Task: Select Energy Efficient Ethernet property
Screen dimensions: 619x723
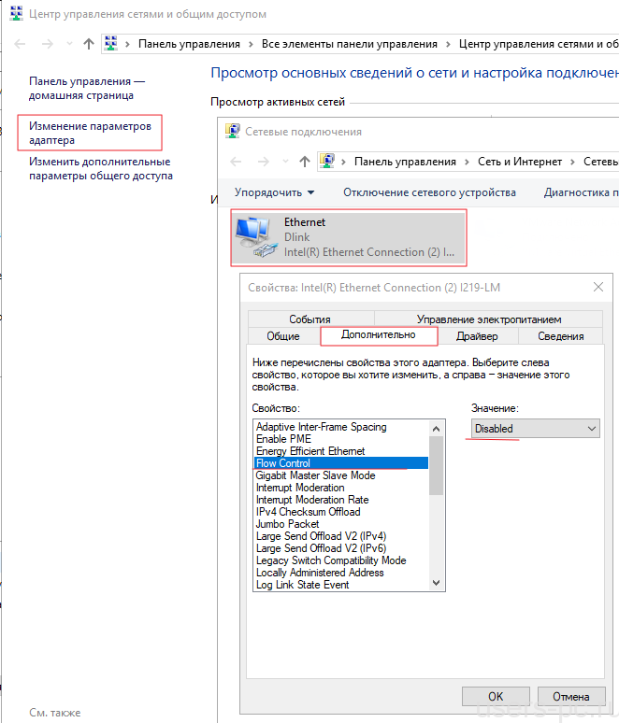Action: click(310, 451)
